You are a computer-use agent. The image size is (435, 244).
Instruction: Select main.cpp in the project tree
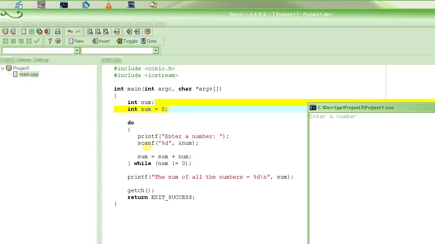pyautogui.click(x=29, y=75)
